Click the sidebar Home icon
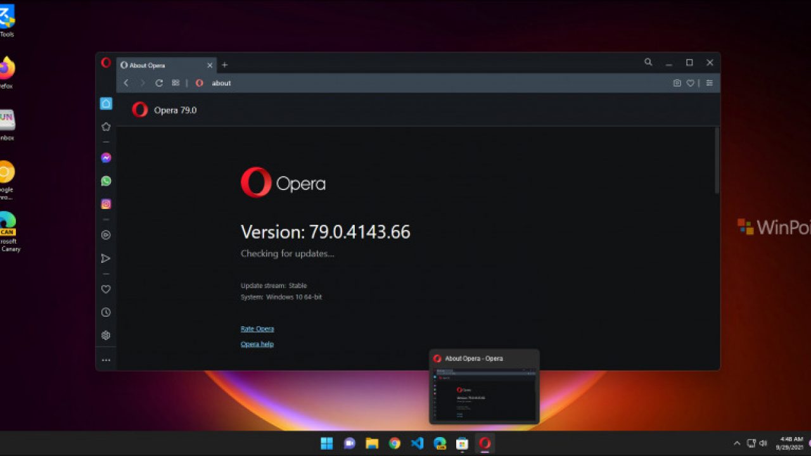The image size is (811, 456). [106, 104]
